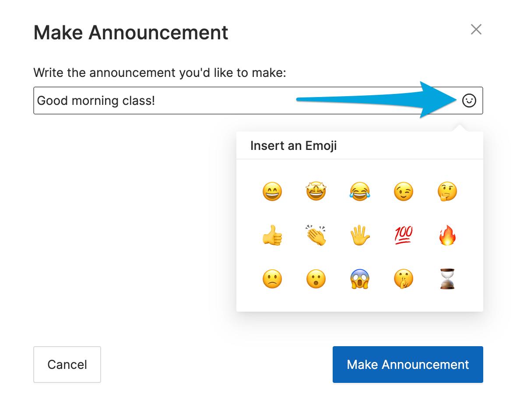Image resolution: width=513 pixels, height=403 pixels.
Task: Pick the shushing face emoji
Action: (404, 279)
